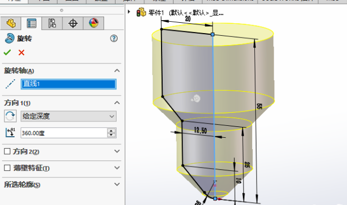Click the help question mark icon
347x205 pixels.
coord(114,39)
